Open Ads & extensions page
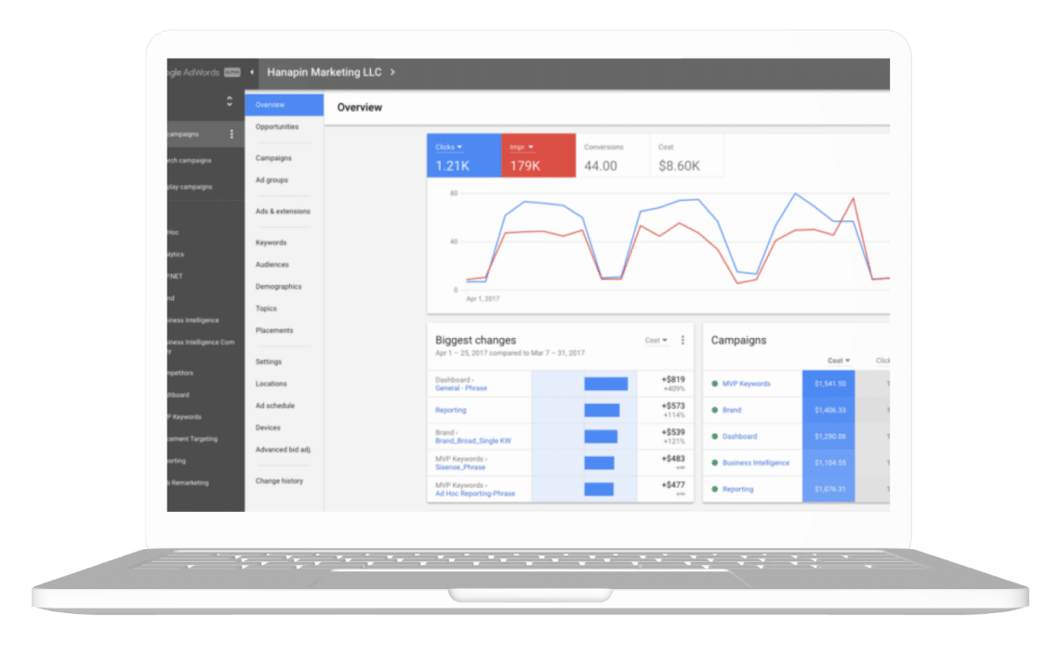Viewport: 1060px width, 654px height. (283, 212)
